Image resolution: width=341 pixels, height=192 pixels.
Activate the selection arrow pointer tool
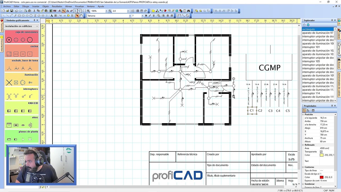tap(77, 15)
